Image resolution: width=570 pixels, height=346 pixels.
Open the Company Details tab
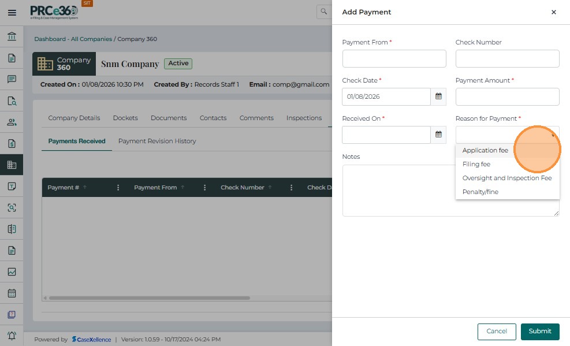(74, 118)
